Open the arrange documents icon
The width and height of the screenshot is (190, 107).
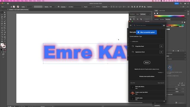click(x=185, y=4)
